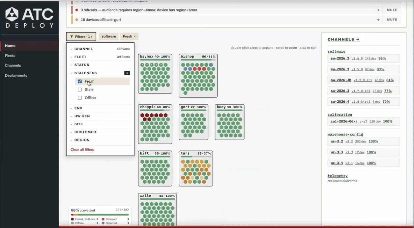This screenshot has height=228, width=414.
Task: Remove the Fresh filter chip with its x
Action: 135,37
